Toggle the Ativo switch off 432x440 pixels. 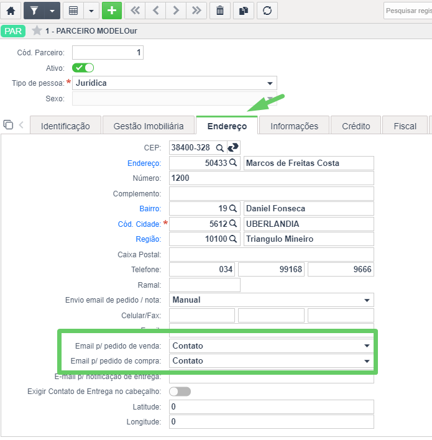click(83, 68)
